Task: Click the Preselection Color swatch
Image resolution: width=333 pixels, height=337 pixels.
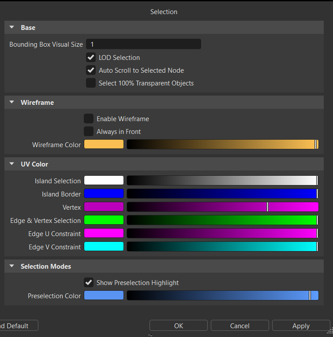Action: (x=104, y=296)
